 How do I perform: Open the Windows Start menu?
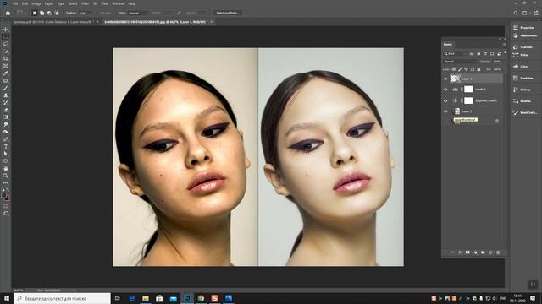[7, 298]
